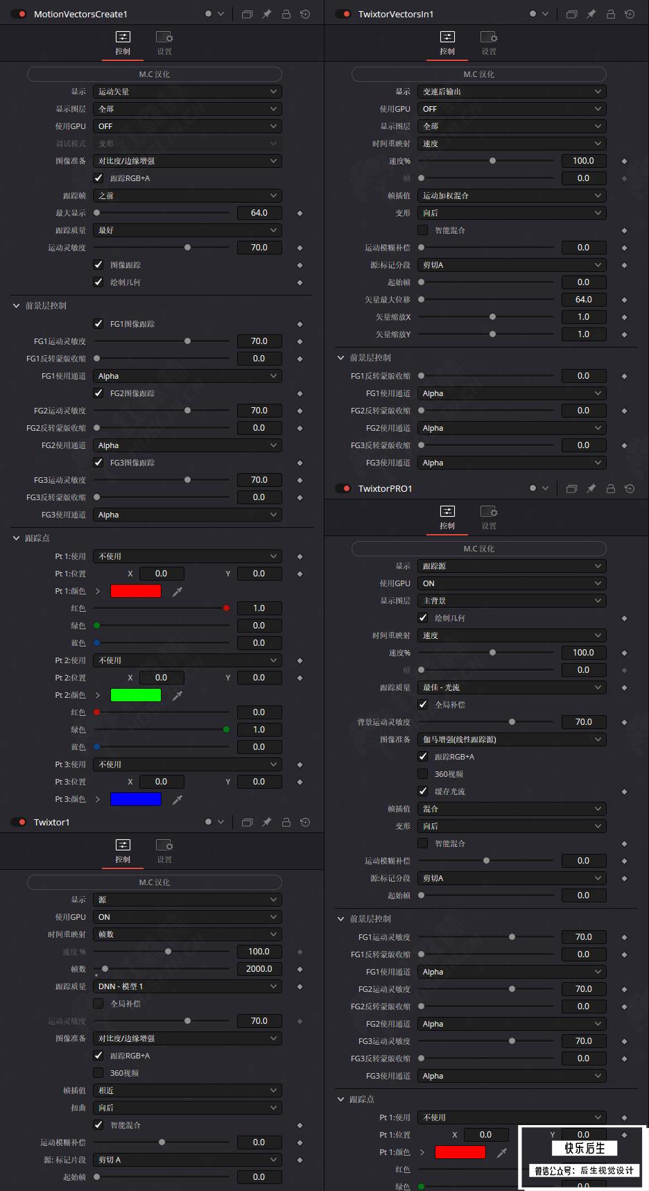Switch to 设置 tab in TwixtorVectorsIn1
Image resolution: width=649 pixels, height=1191 pixels.
[x=489, y=44]
